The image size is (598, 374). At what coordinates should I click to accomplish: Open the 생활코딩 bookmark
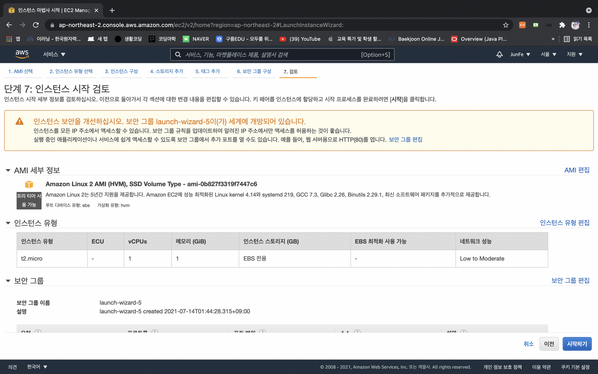tap(128, 39)
